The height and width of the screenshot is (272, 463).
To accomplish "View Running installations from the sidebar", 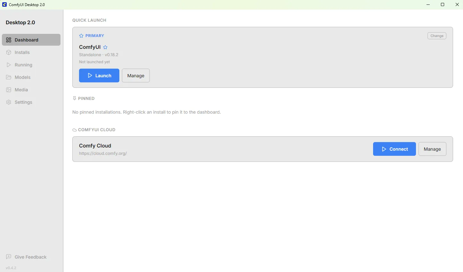I will click(23, 65).
